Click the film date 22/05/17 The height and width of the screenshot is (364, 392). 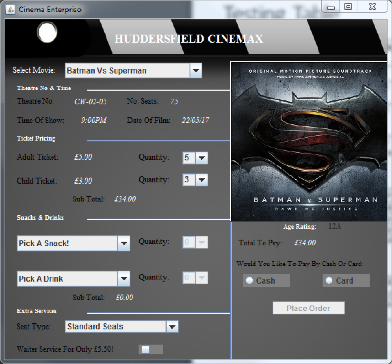[195, 120]
